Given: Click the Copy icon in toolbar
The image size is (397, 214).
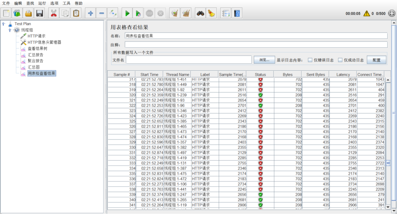Looking at the screenshot, I should tap(65, 13).
